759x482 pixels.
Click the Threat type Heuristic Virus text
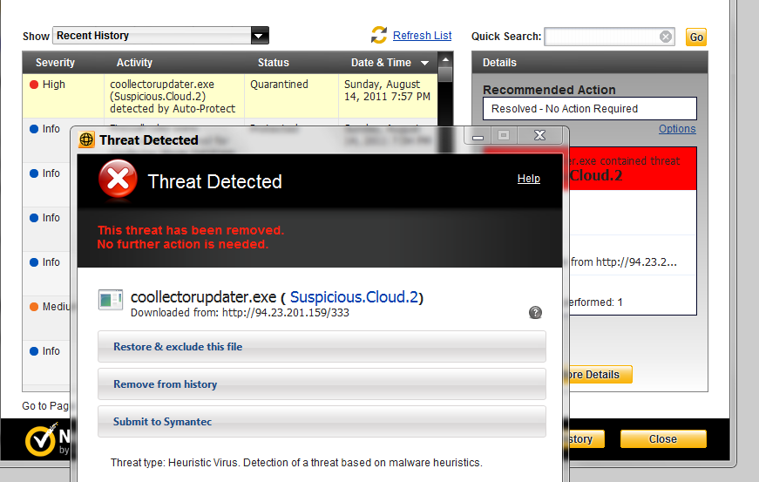click(296, 463)
